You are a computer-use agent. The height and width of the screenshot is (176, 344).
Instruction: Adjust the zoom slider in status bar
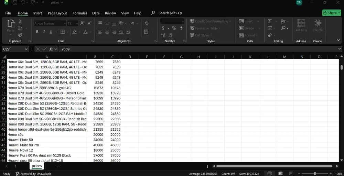point(315,174)
